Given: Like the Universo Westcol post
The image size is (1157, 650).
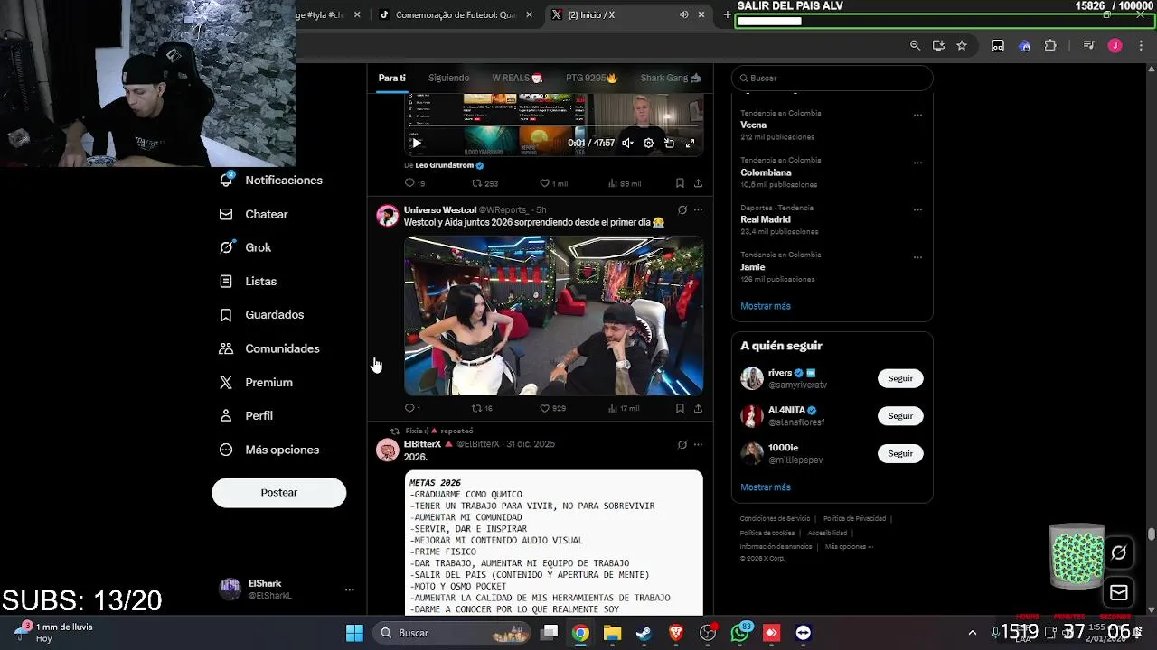Looking at the screenshot, I should point(552,408).
